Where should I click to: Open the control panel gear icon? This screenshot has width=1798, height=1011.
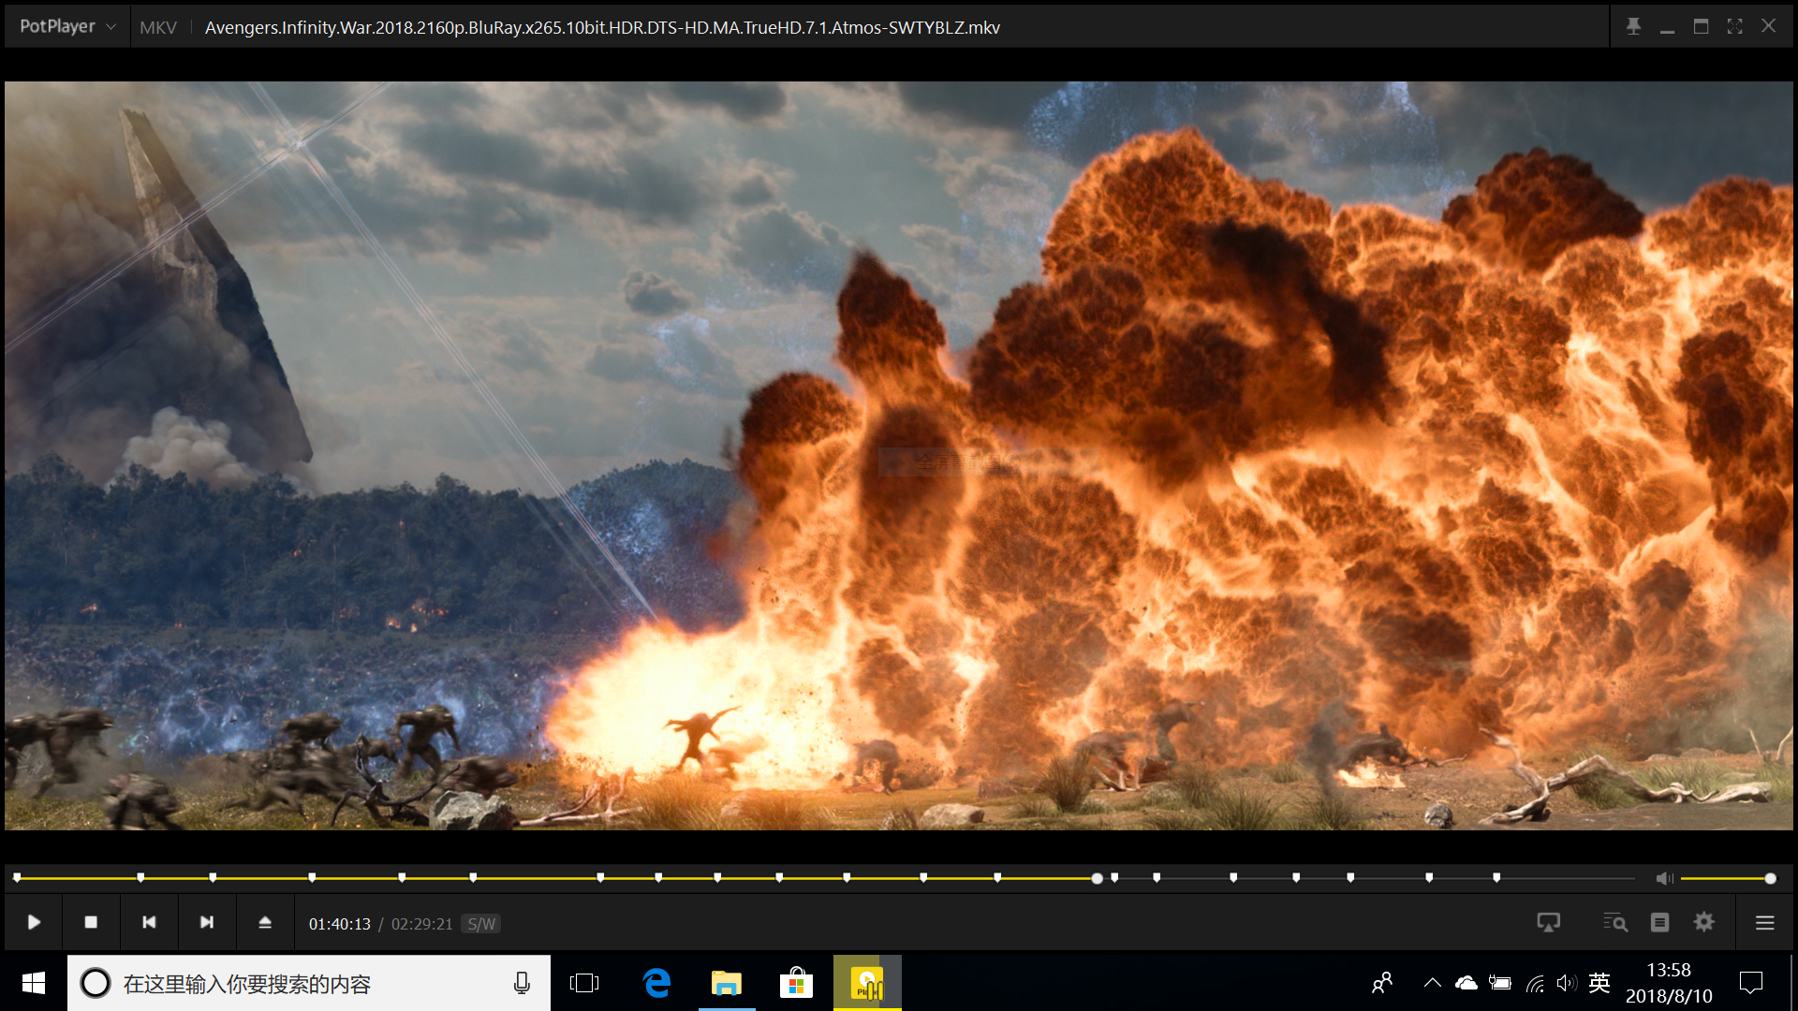tap(1704, 923)
